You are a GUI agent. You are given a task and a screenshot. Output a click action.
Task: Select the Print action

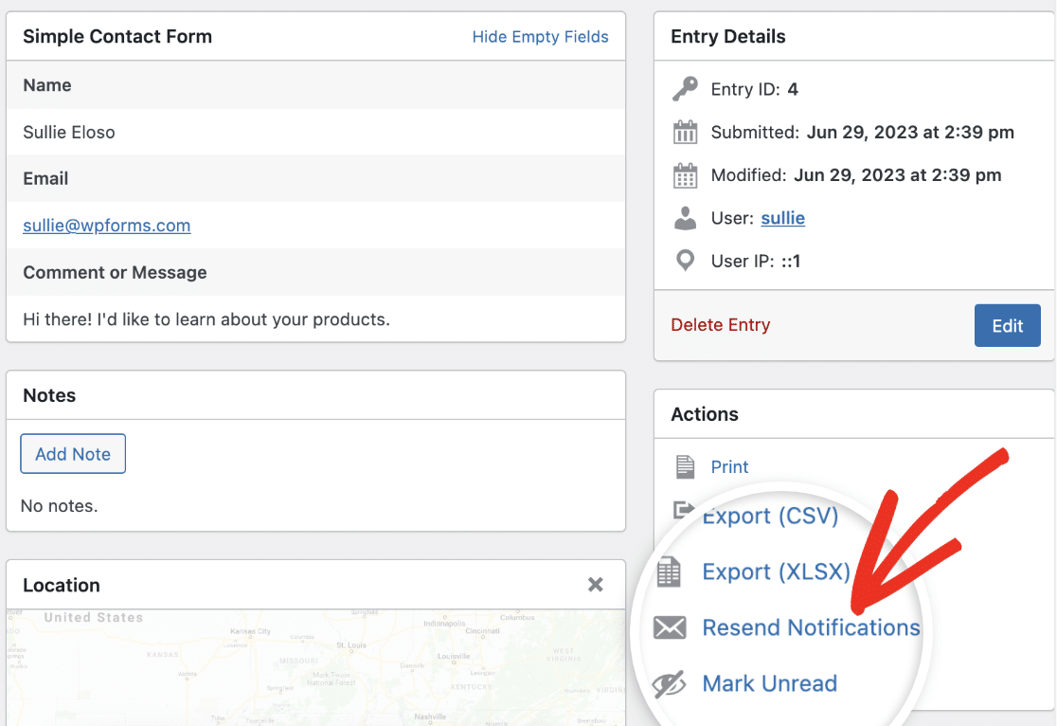(729, 466)
